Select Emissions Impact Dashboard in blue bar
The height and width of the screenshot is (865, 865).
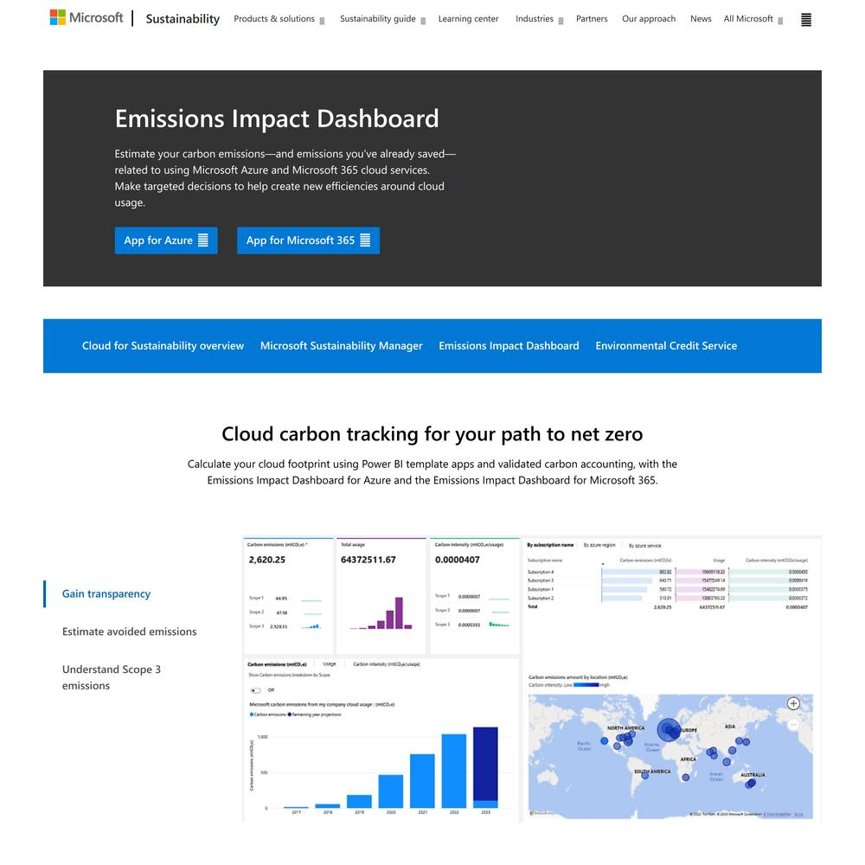click(x=509, y=346)
